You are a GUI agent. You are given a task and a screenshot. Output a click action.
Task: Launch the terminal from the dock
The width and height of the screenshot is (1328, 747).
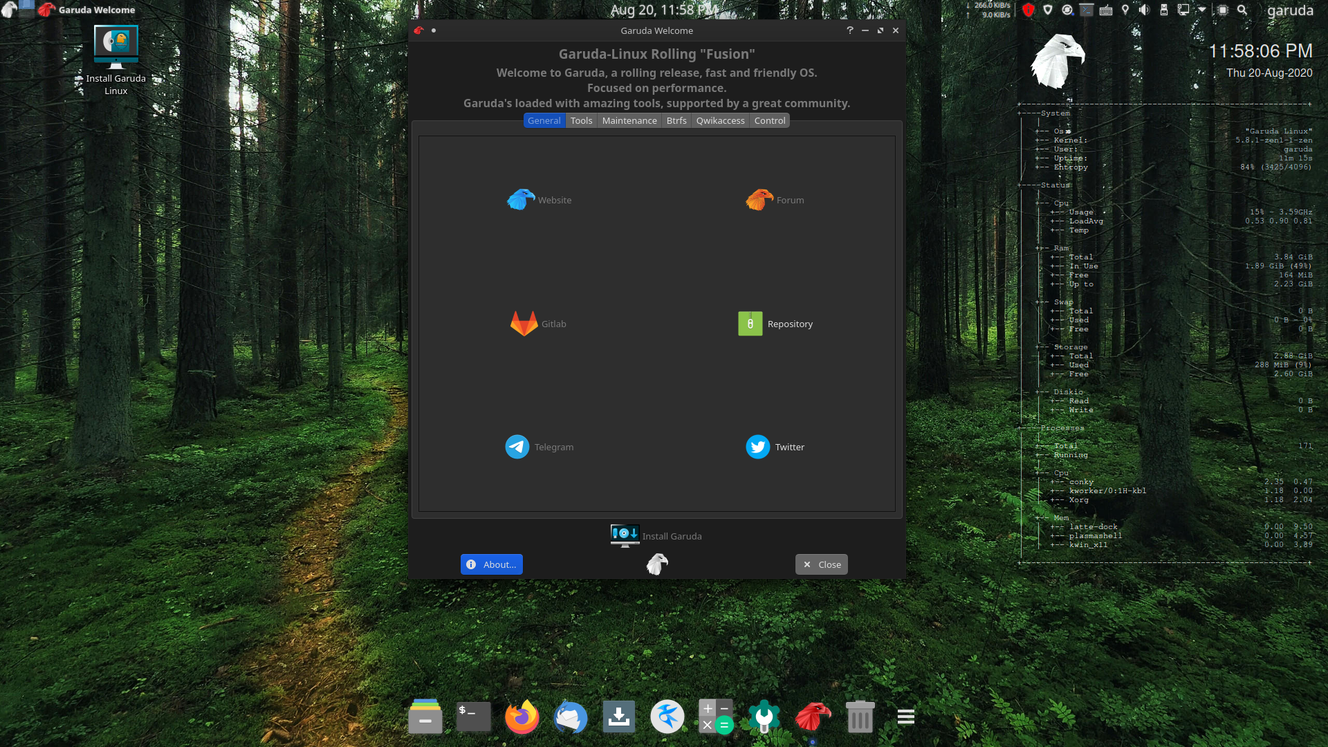tap(474, 717)
